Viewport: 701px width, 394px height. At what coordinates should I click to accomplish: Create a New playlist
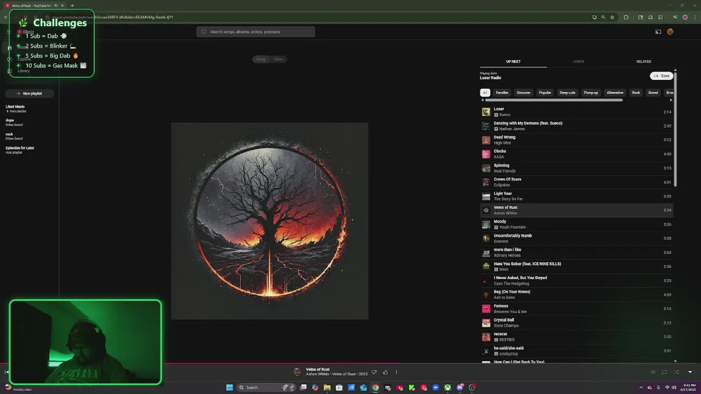30,94
